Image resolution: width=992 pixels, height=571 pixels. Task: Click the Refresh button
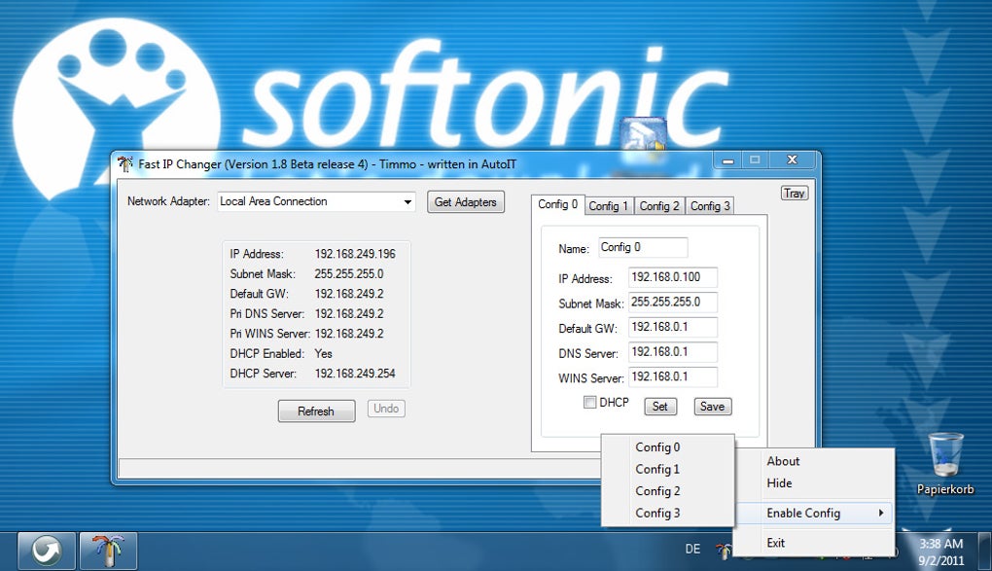(316, 410)
